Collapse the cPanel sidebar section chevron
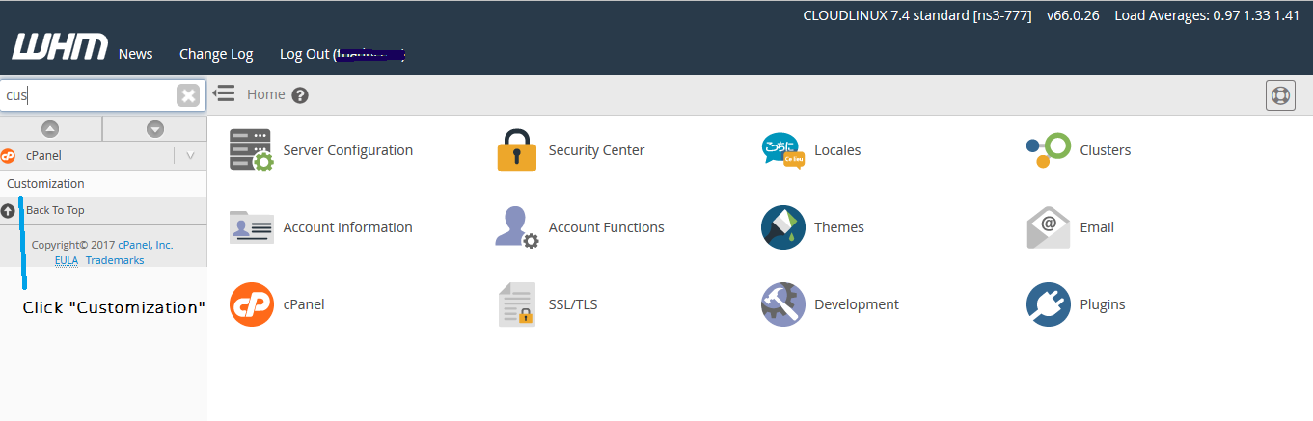The image size is (1313, 421). coord(190,155)
